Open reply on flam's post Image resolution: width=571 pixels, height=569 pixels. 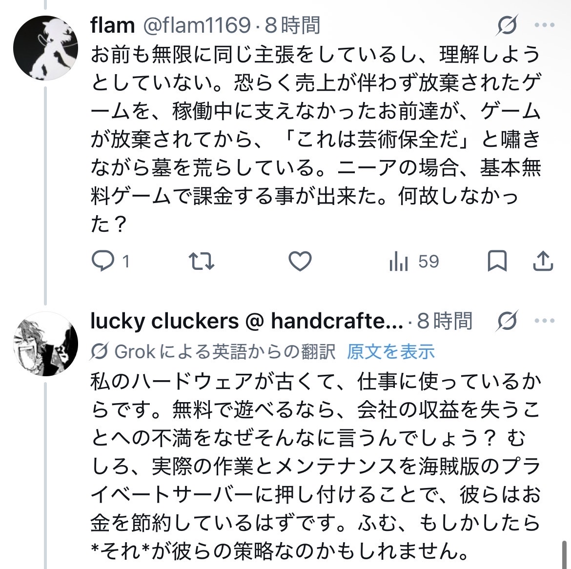coord(103,262)
